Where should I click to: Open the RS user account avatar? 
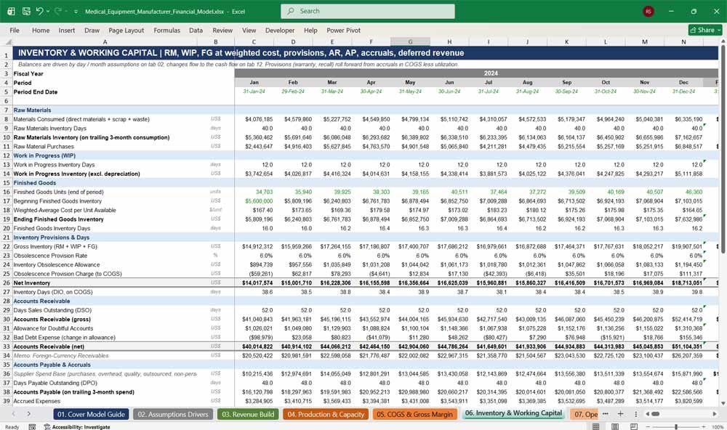pos(648,11)
